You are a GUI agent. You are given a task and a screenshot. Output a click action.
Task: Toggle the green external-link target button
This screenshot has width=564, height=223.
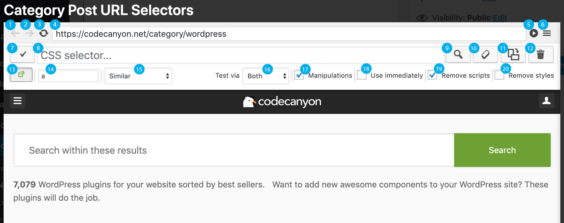pyautogui.click(x=21, y=74)
